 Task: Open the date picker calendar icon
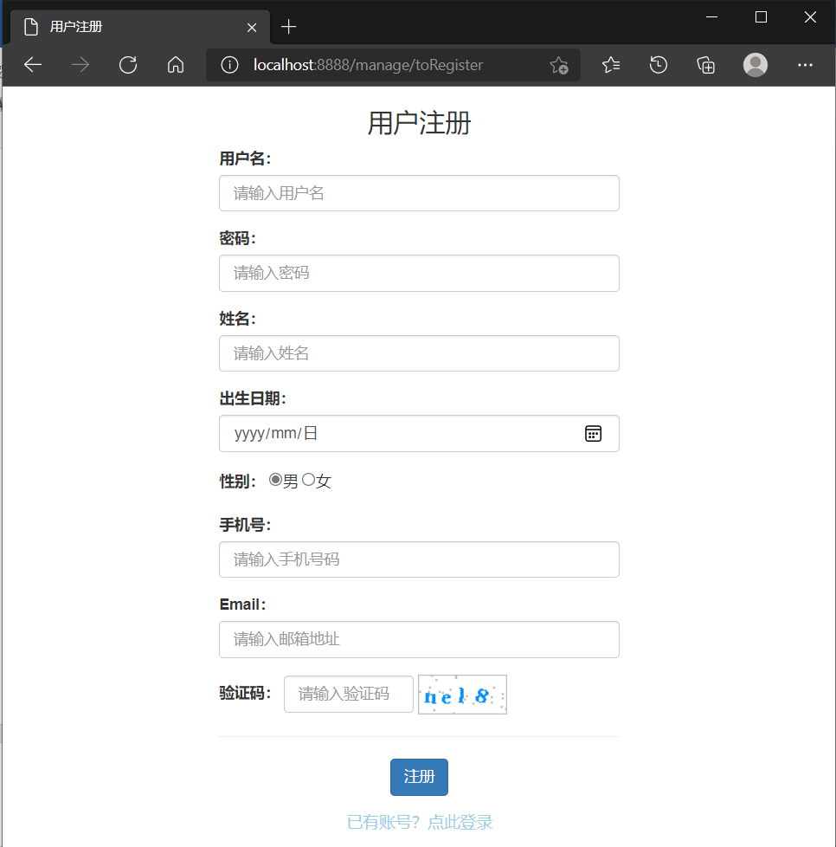(x=593, y=433)
